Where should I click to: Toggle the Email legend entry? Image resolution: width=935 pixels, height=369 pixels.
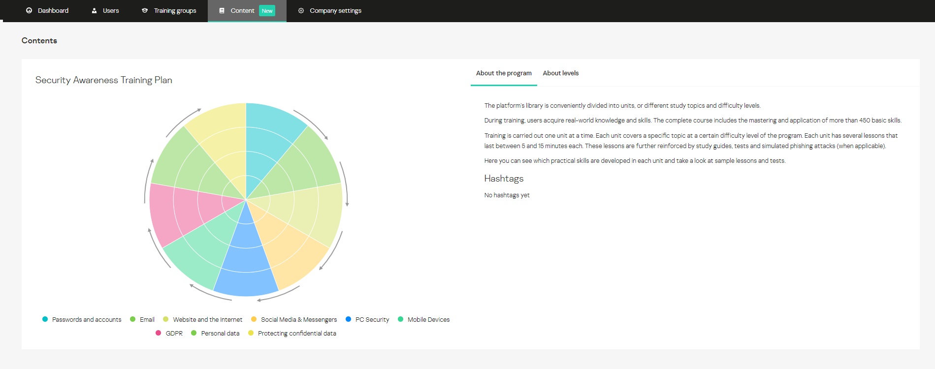pyautogui.click(x=142, y=319)
